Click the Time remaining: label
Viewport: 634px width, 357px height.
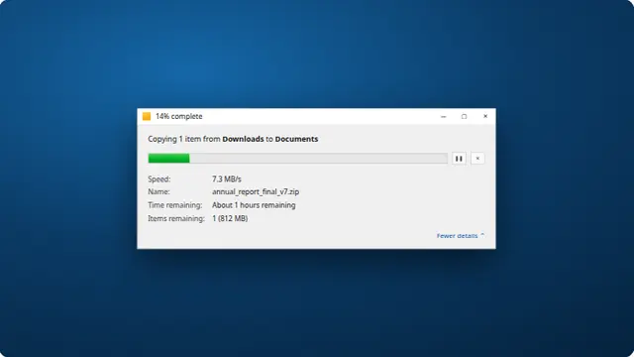tap(174, 205)
